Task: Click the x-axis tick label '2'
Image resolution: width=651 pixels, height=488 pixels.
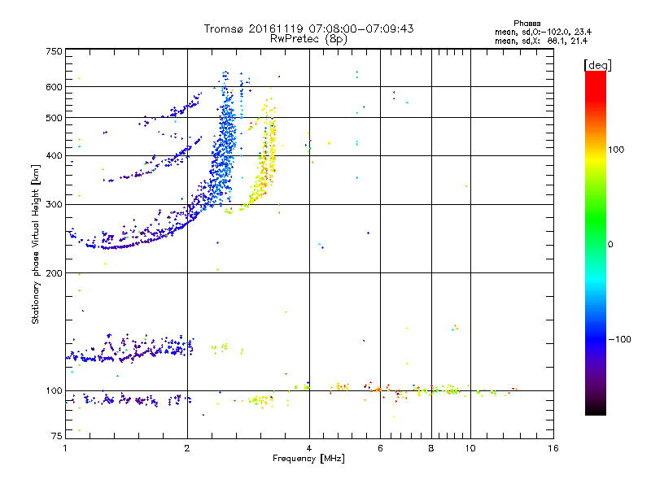Action: coord(187,448)
